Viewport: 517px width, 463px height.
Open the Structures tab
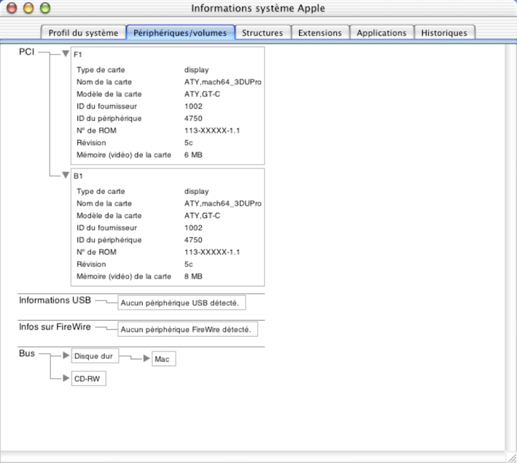point(263,32)
